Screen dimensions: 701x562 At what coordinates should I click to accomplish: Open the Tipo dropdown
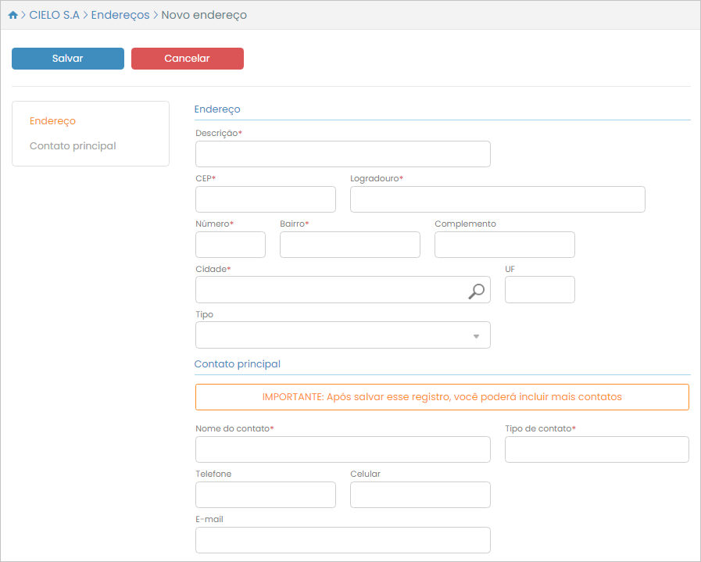[342, 335]
